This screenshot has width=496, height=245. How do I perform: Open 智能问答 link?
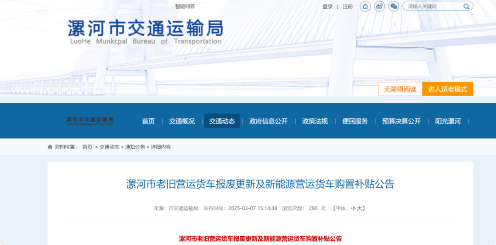pos(185,6)
